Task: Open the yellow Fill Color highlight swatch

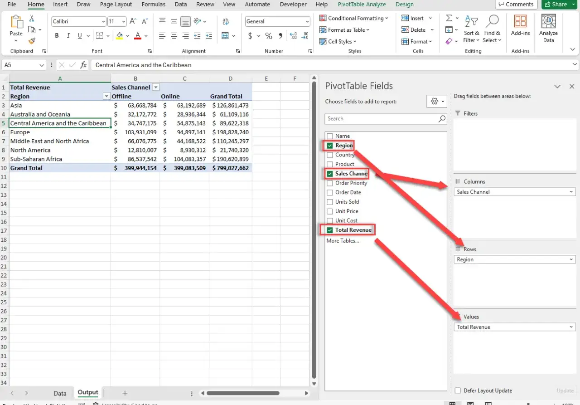Action: pyautogui.click(x=120, y=36)
